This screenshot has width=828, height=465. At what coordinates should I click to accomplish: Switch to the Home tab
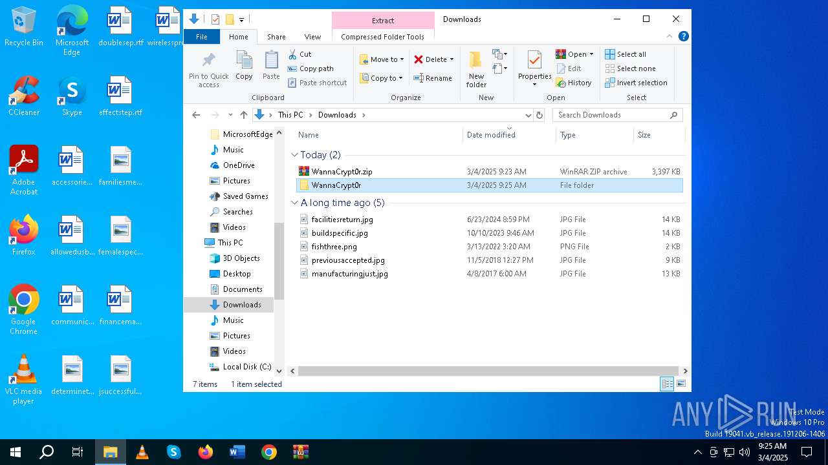click(238, 37)
